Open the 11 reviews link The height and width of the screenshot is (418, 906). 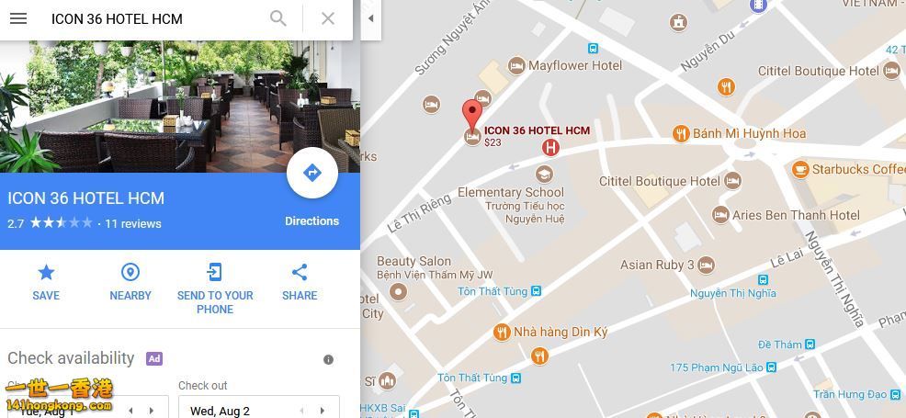pos(133,223)
